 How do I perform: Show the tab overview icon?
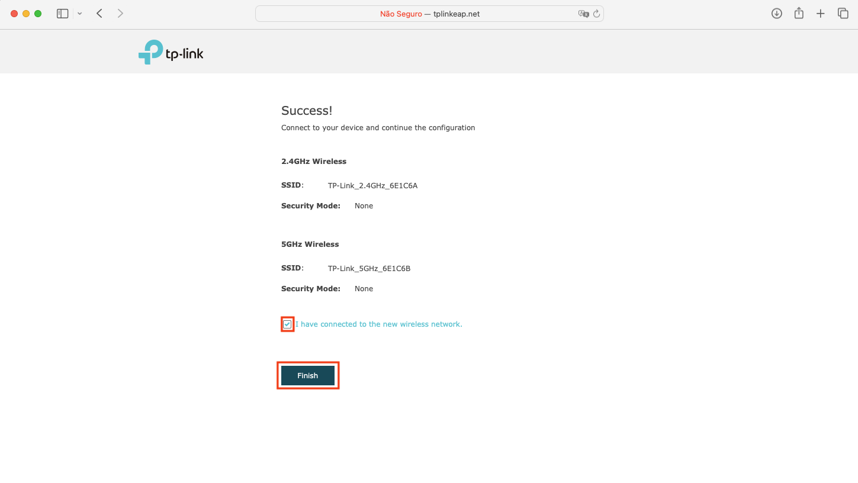pyautogui.click(x=843, y=14)
